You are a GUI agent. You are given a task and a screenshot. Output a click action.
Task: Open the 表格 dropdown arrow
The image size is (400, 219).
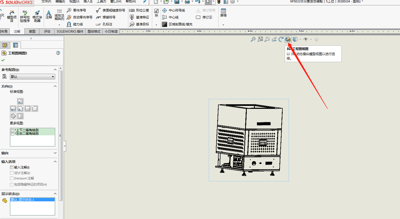click(x=223, y=25)
